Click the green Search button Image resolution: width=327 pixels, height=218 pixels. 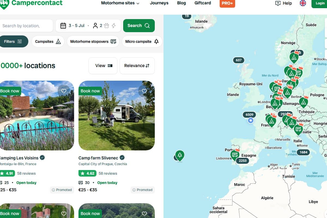139,26
